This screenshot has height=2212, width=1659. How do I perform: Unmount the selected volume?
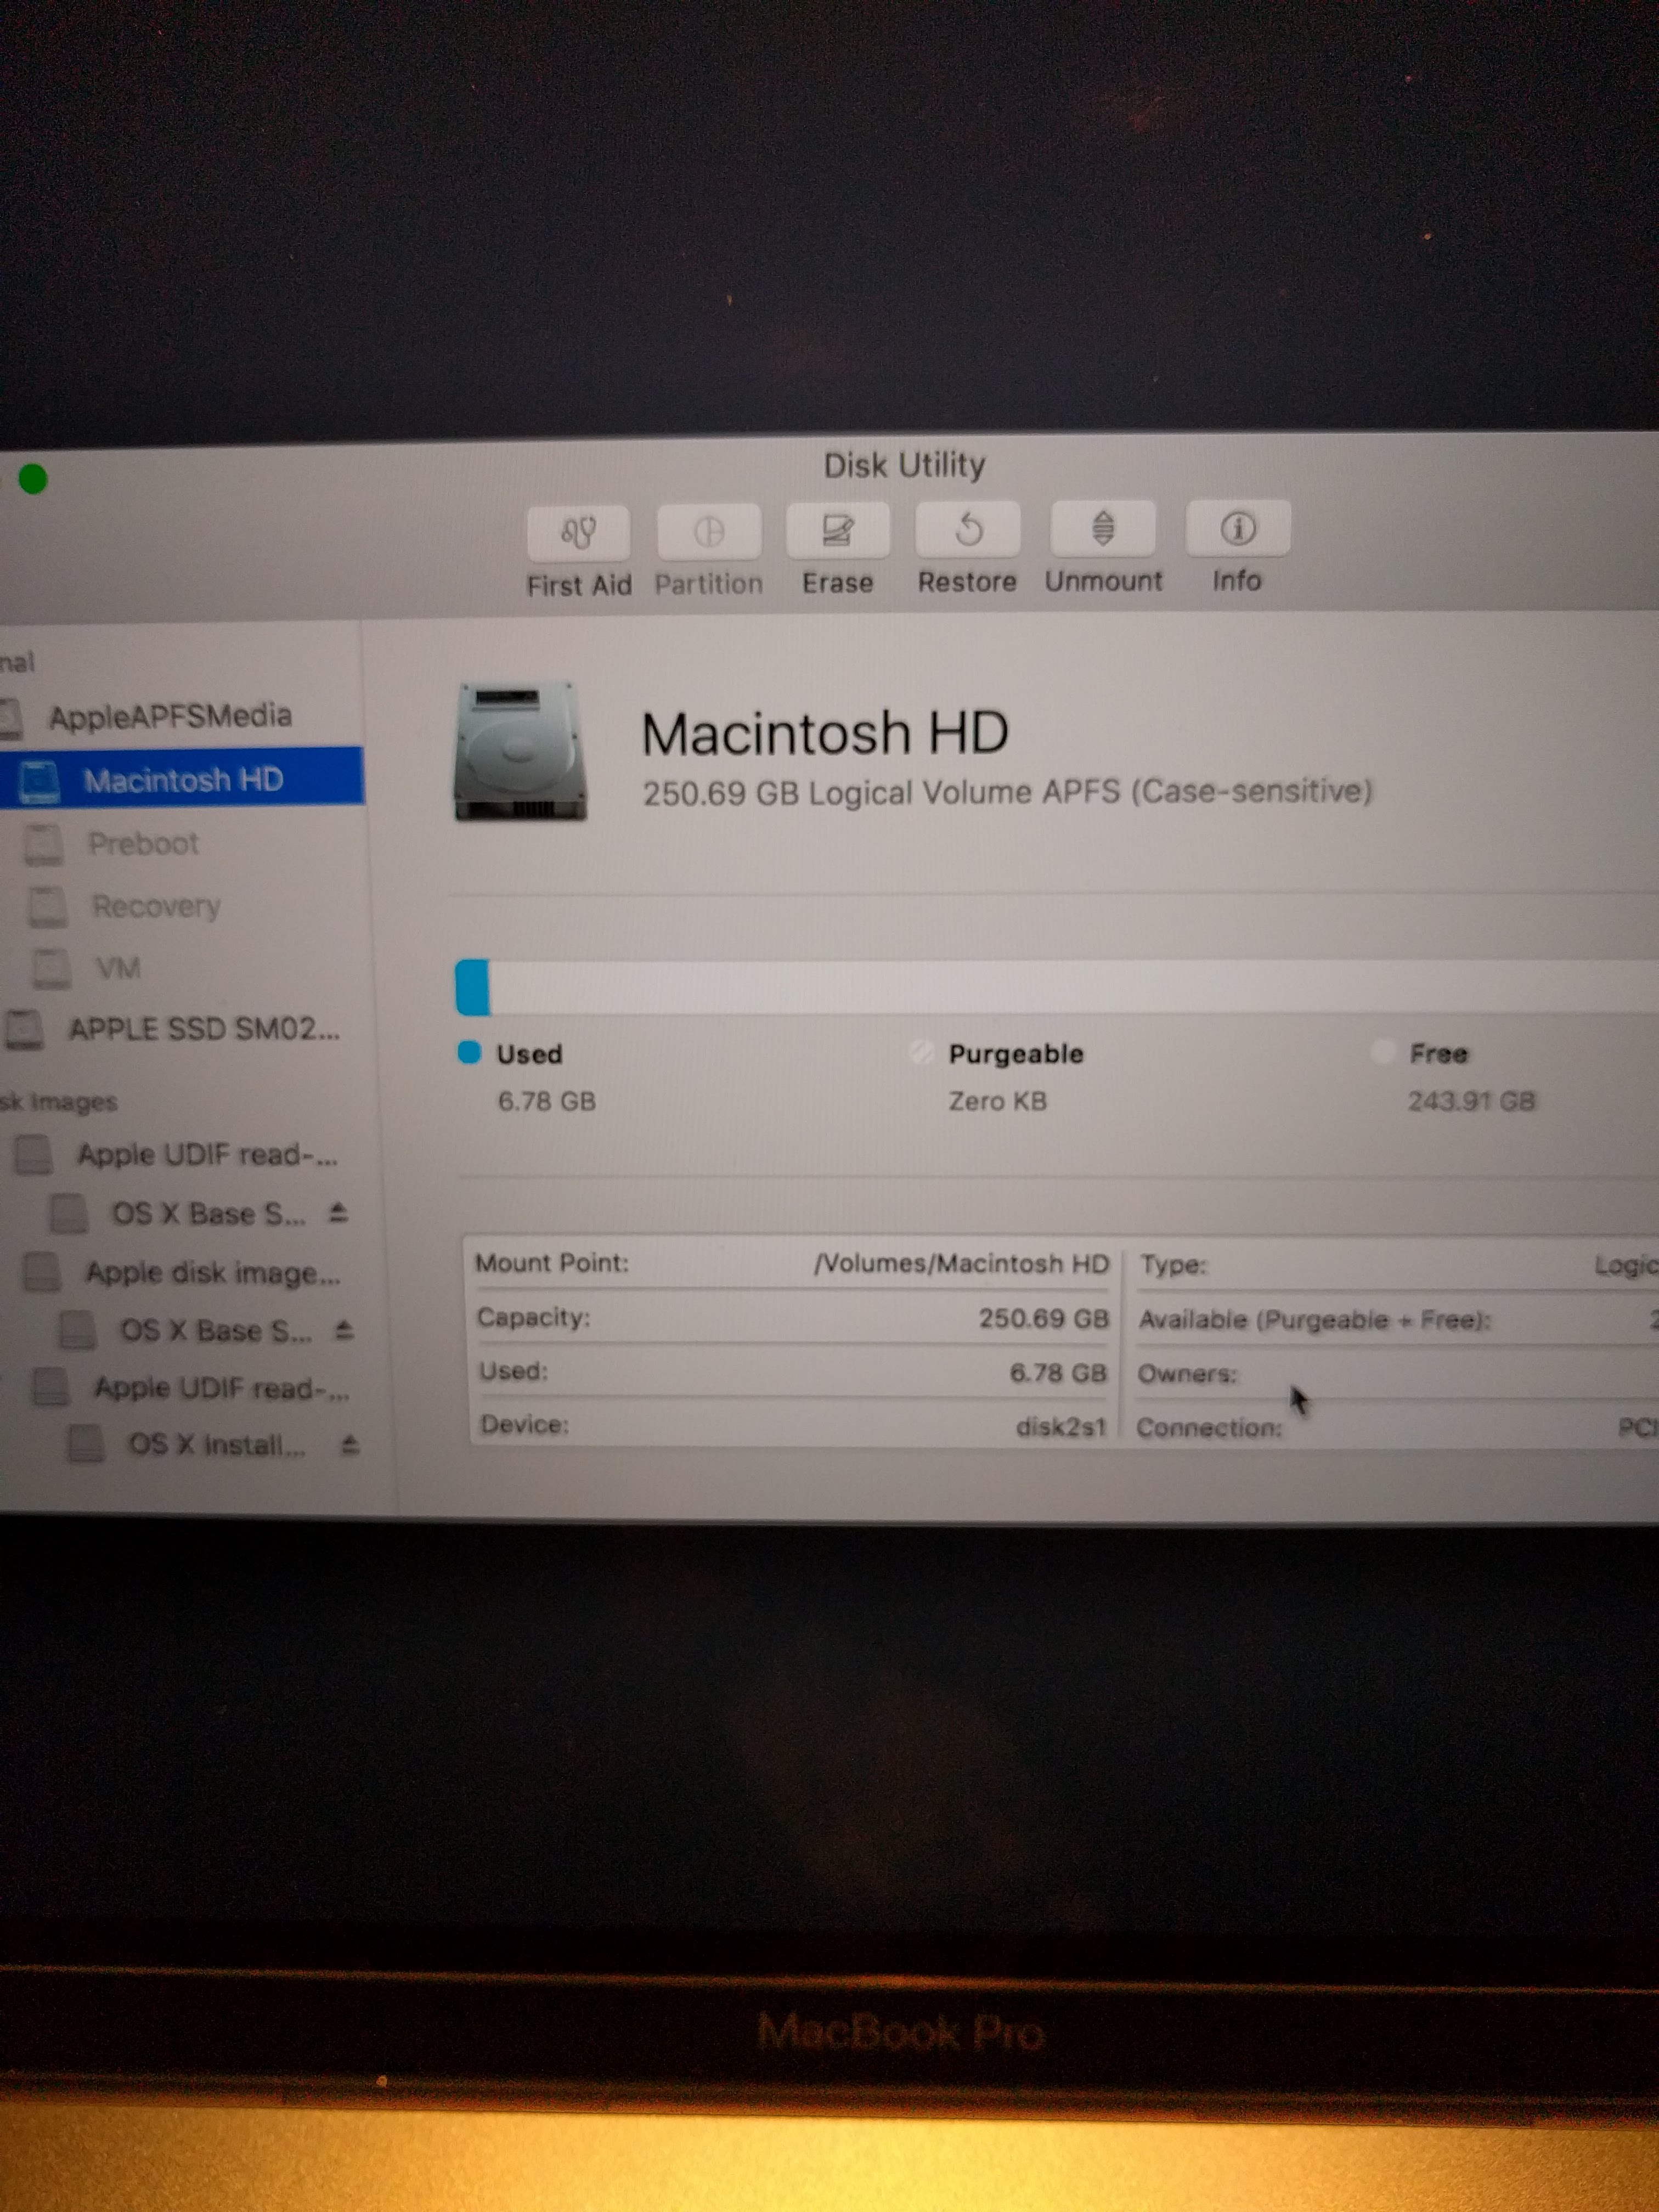(x=1103, y=529)
